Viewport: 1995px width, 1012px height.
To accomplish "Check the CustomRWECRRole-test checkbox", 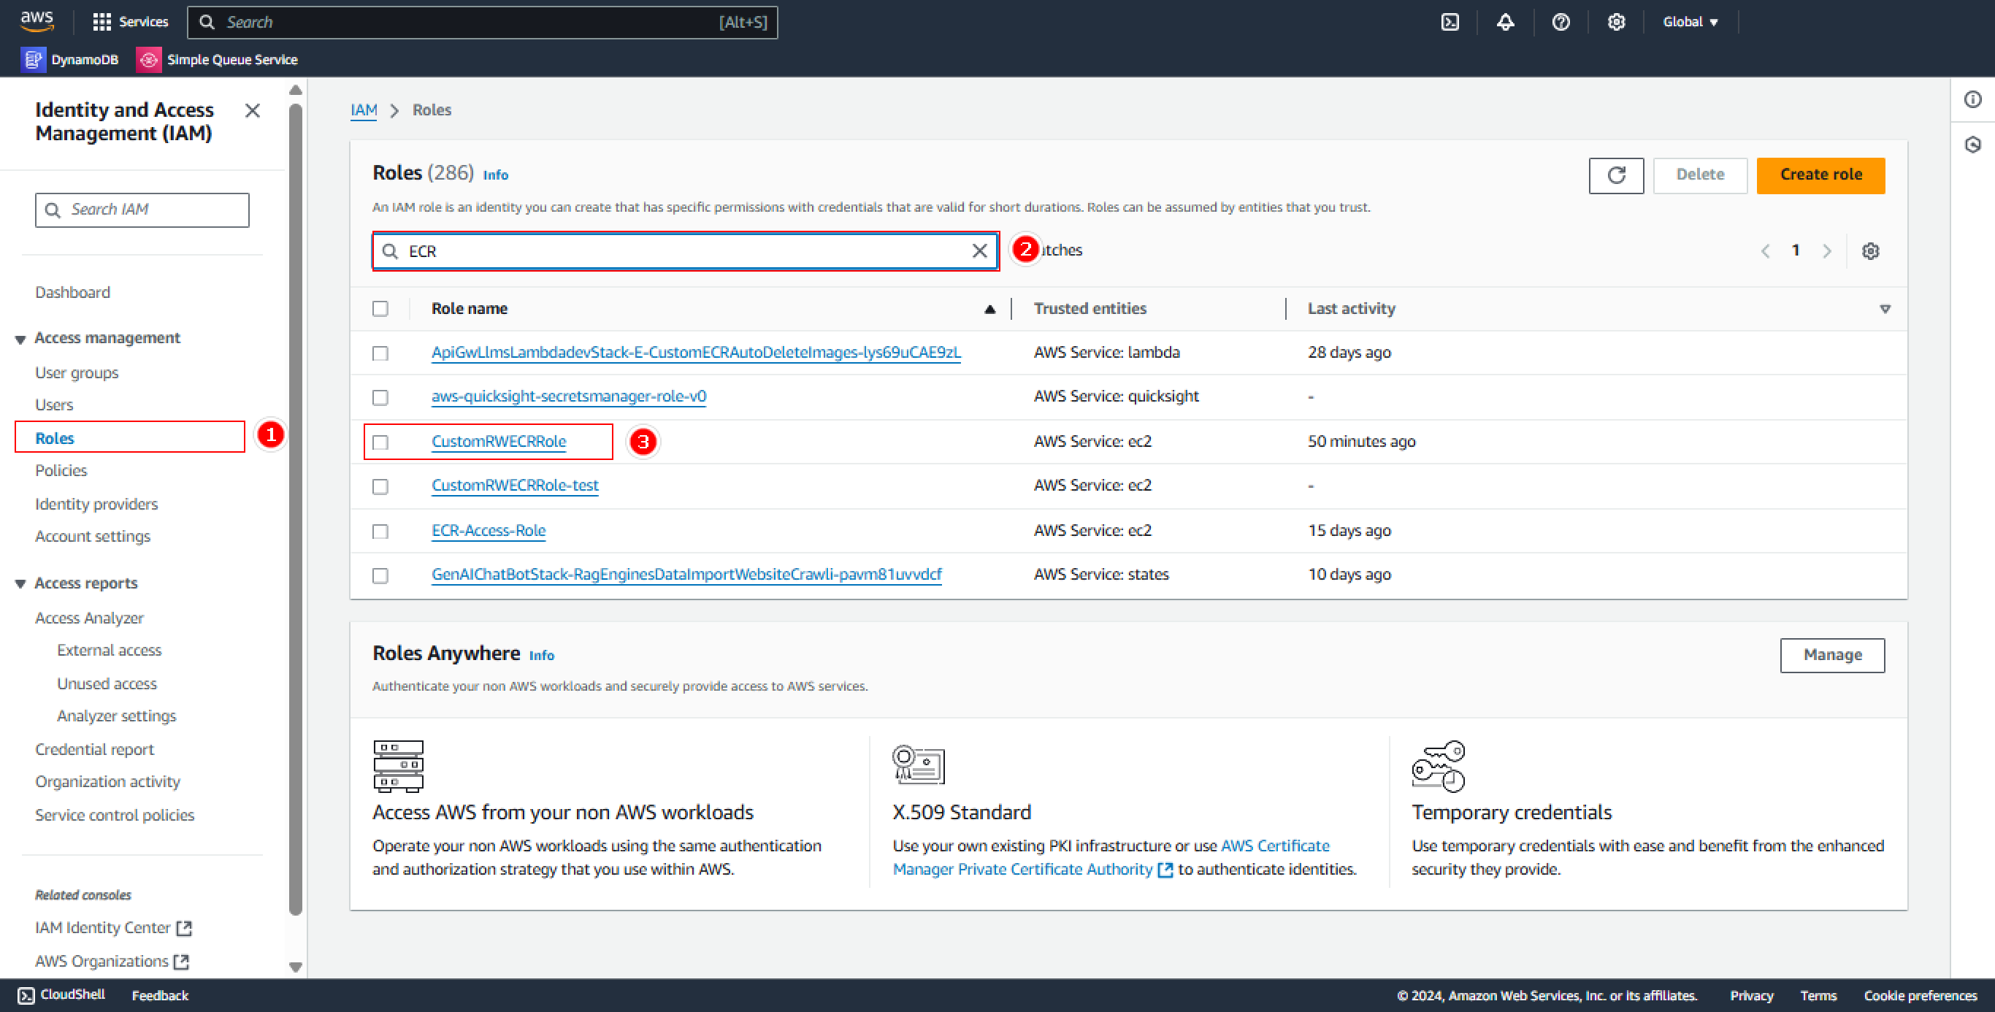I will click(380, 486).
